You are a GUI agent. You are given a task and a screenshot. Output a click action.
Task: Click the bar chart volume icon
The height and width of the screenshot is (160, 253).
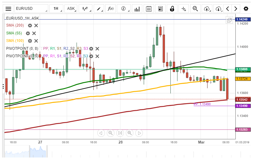pyautogui.click(x=137, y=9)
